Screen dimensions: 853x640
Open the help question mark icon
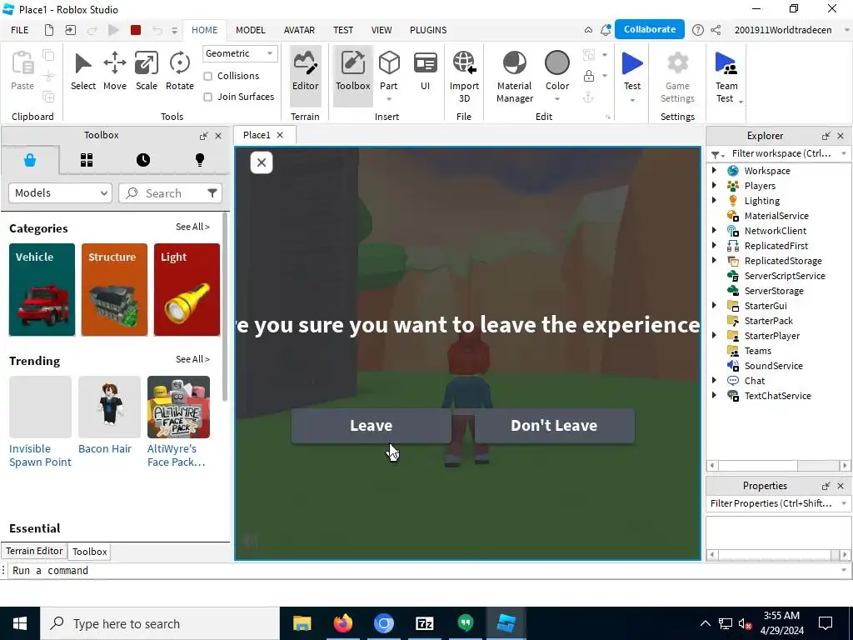point(697,30)
